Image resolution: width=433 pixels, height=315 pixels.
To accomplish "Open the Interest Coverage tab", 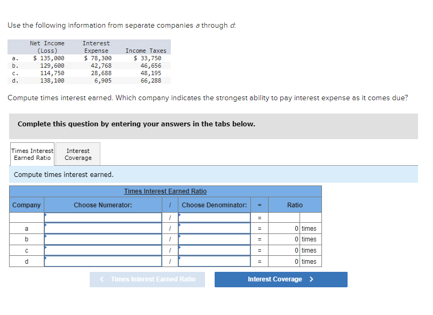I will [x=78, y=154].
